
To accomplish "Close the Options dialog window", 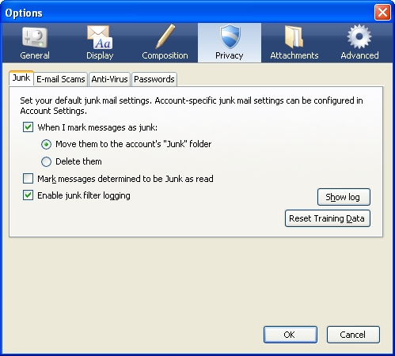I will click(x=382, y=13).
